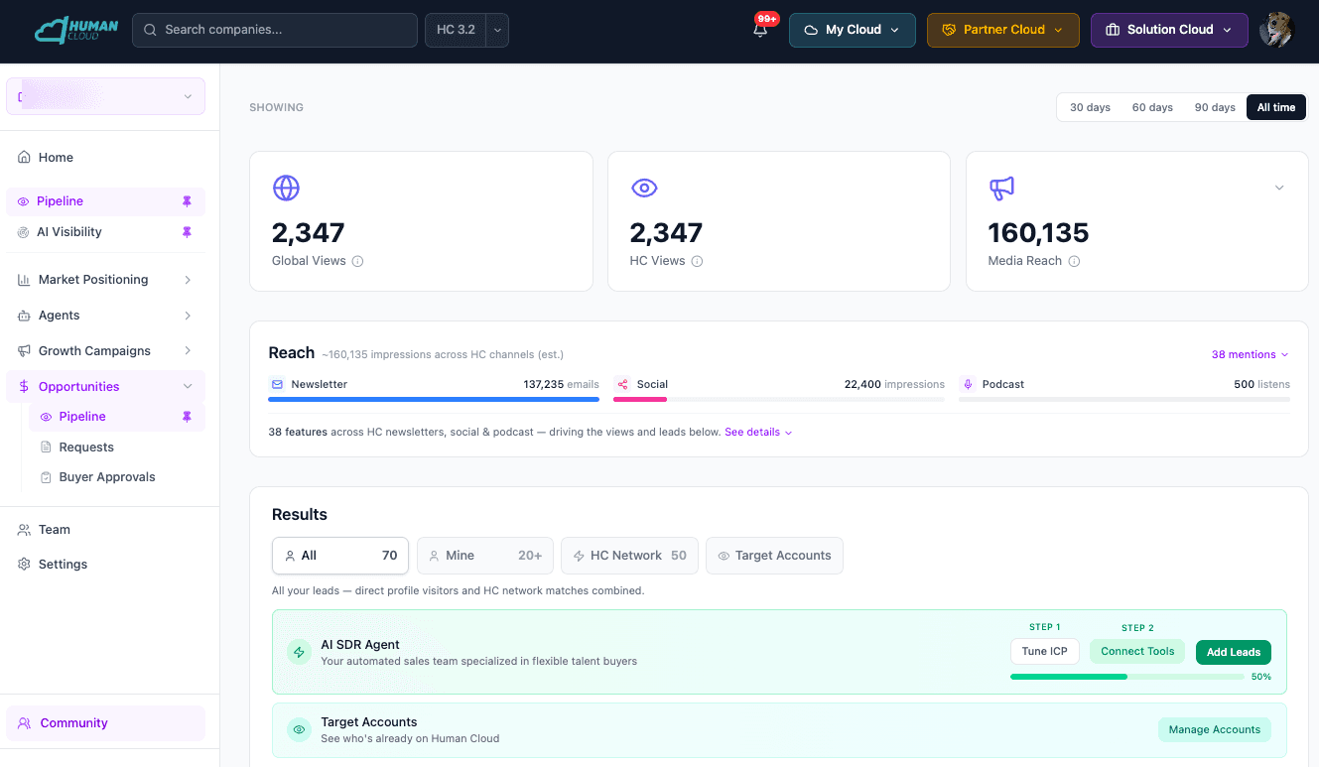Image resolution: width=1319 pixels, height=767 pixels.
Task: Click the user avatar photo
Action: point(1276,30)
